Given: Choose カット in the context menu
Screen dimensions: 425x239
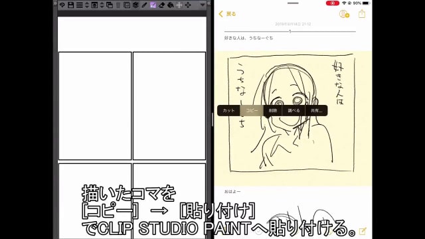Looking at the screenshot, I should (228, 111).
